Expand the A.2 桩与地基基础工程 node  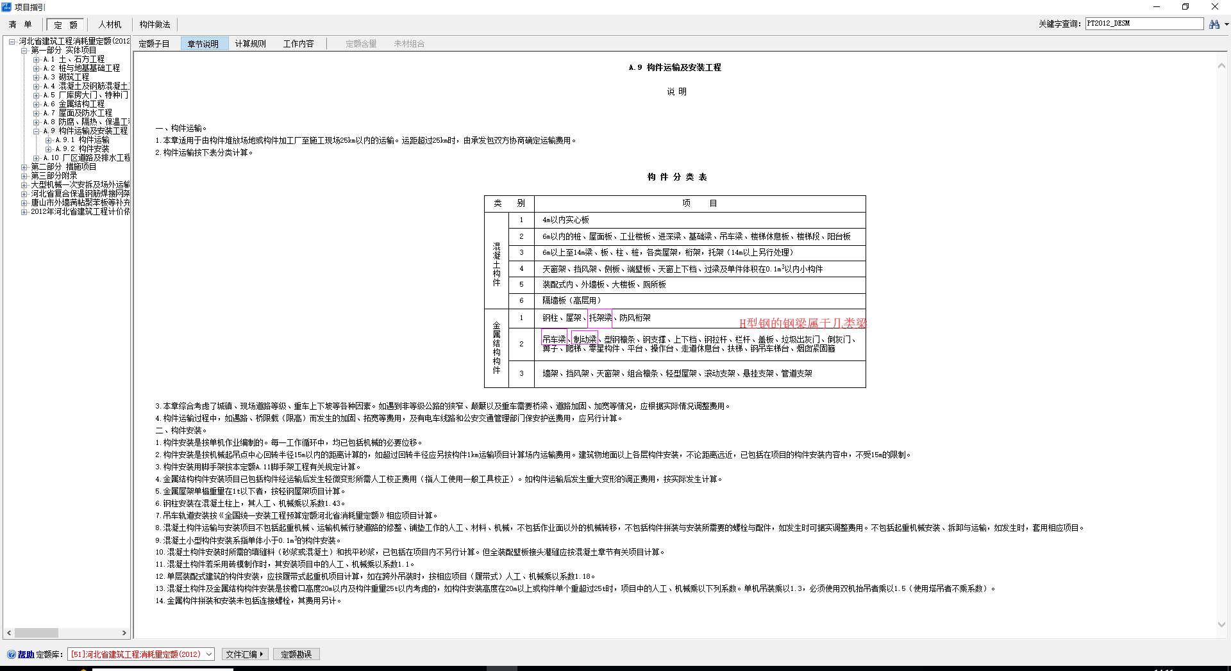point(37,69)
